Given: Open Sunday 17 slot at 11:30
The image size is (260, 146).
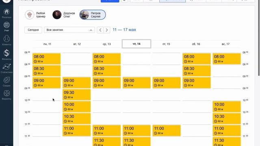Looking at the screenshot, I should click(x=227, y=142).
